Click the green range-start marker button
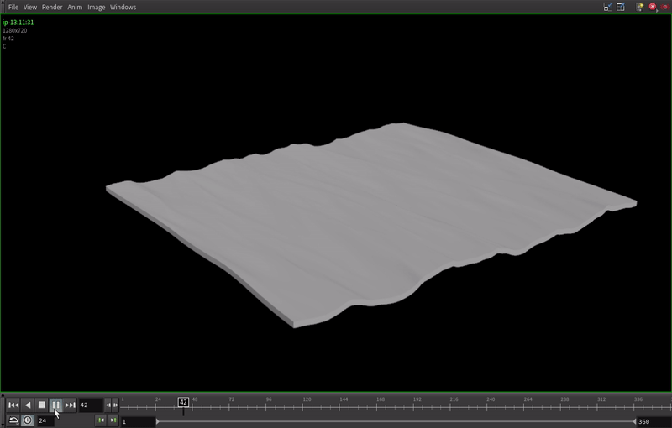 pos(101,420)
